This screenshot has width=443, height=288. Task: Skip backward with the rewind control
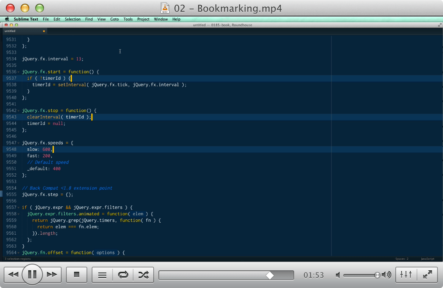[x=14, y=274]
